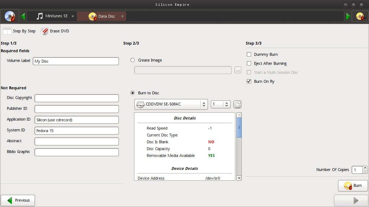The width and height of the screenshot is (369, 207).
Task: Click the green 'YES' value
Action: coord(211,156)
